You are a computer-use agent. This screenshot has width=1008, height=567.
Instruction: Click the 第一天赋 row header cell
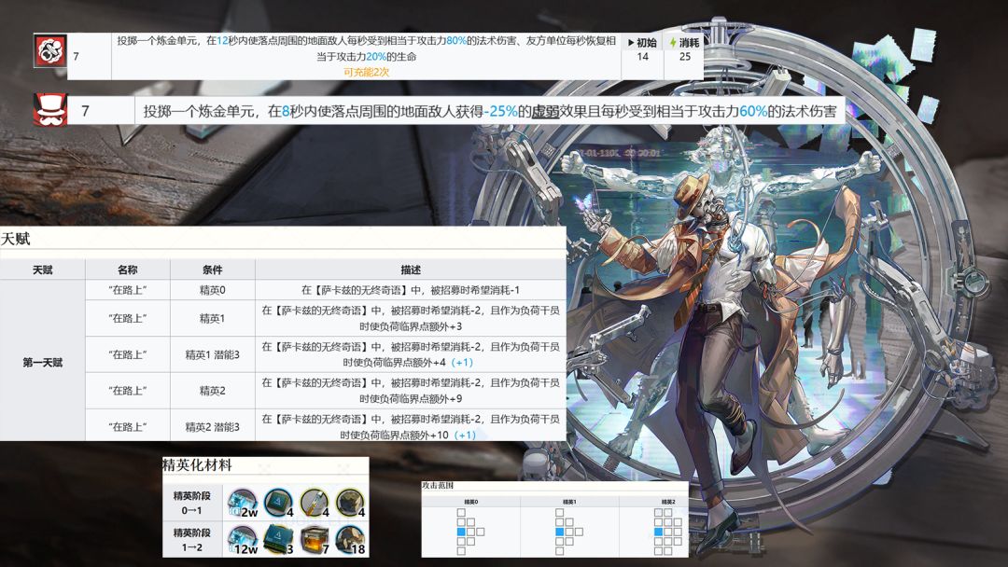click(x=42, y=362)
